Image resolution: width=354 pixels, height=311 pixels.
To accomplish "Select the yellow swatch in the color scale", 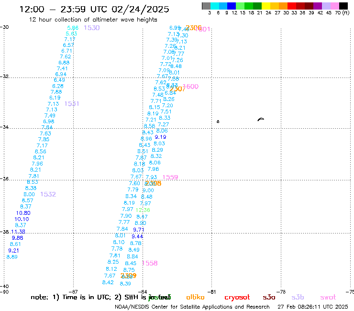I will pos(266,6).
